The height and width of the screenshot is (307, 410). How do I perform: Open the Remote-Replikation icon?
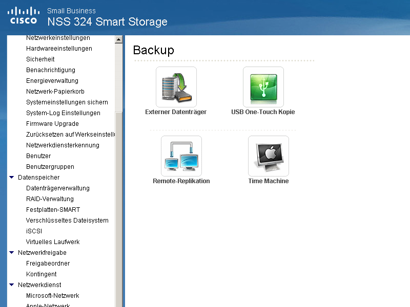(x=181, y=156)
